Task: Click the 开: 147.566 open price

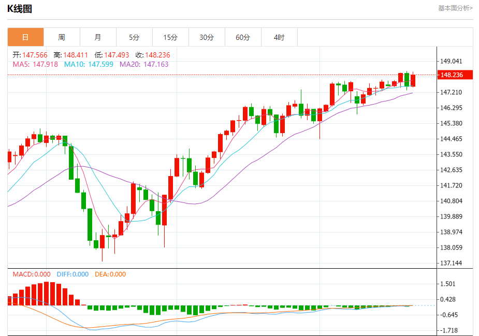Action: click(x=30, y=55)
